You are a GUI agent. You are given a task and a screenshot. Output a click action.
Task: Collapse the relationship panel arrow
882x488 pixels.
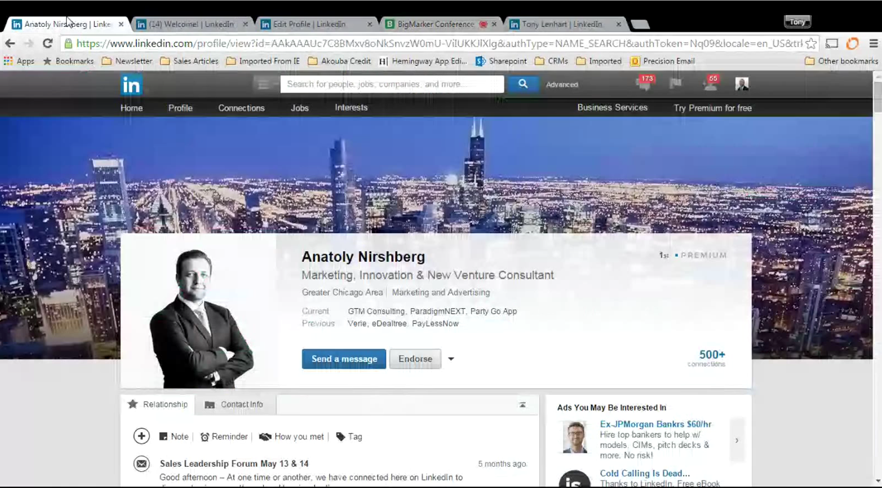[x=522, y=405]
